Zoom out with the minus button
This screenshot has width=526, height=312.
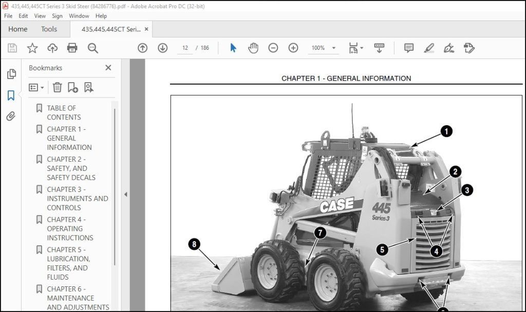click(x=273, y=48)
